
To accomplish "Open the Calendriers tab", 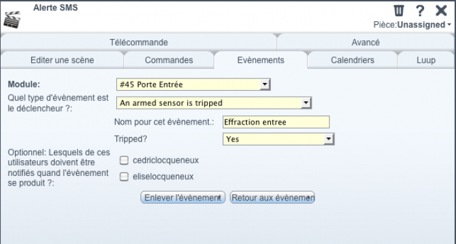I will 353,60.
